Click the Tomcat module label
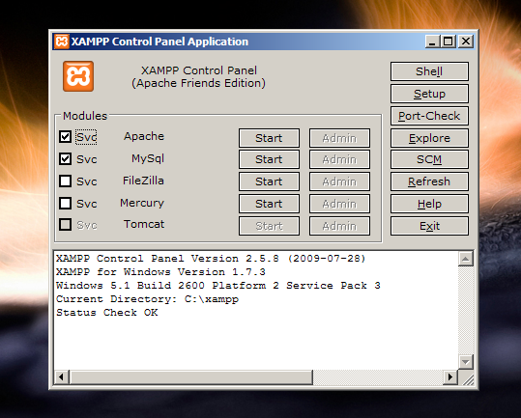 144,224
